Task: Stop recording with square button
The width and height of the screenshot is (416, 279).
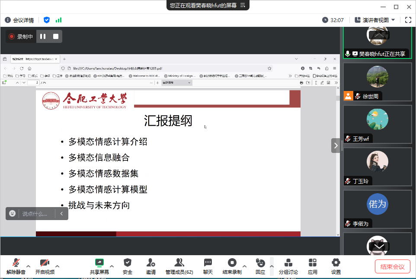Action: click(x=56, y=36)
